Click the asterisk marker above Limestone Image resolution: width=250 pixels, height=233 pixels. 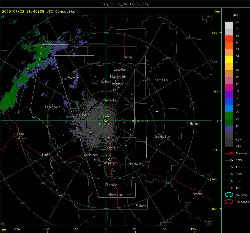52,104
